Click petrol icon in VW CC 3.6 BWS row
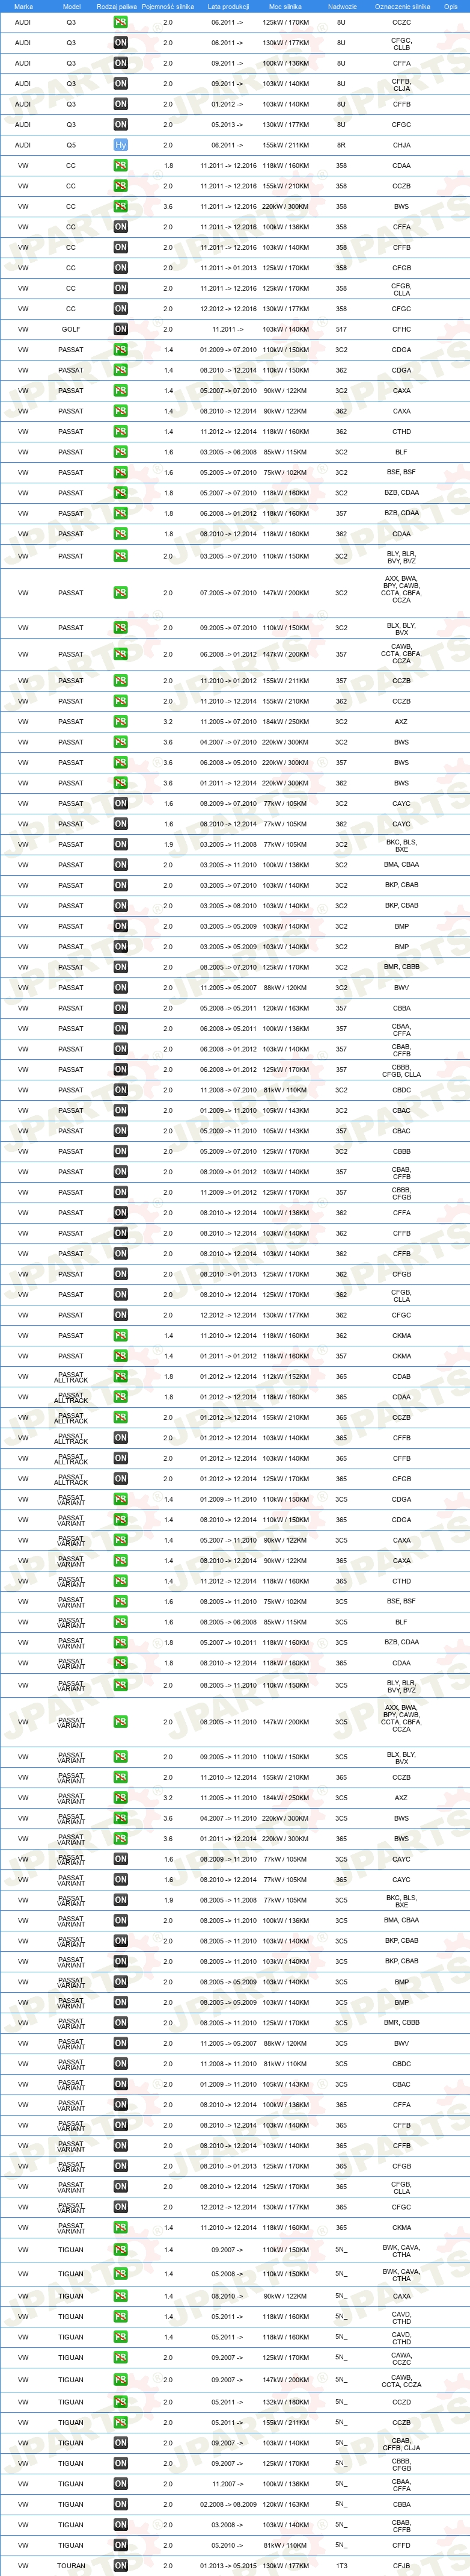Image resolution: width=470 pixels, height=2576 pixels. tap(121, 207)
